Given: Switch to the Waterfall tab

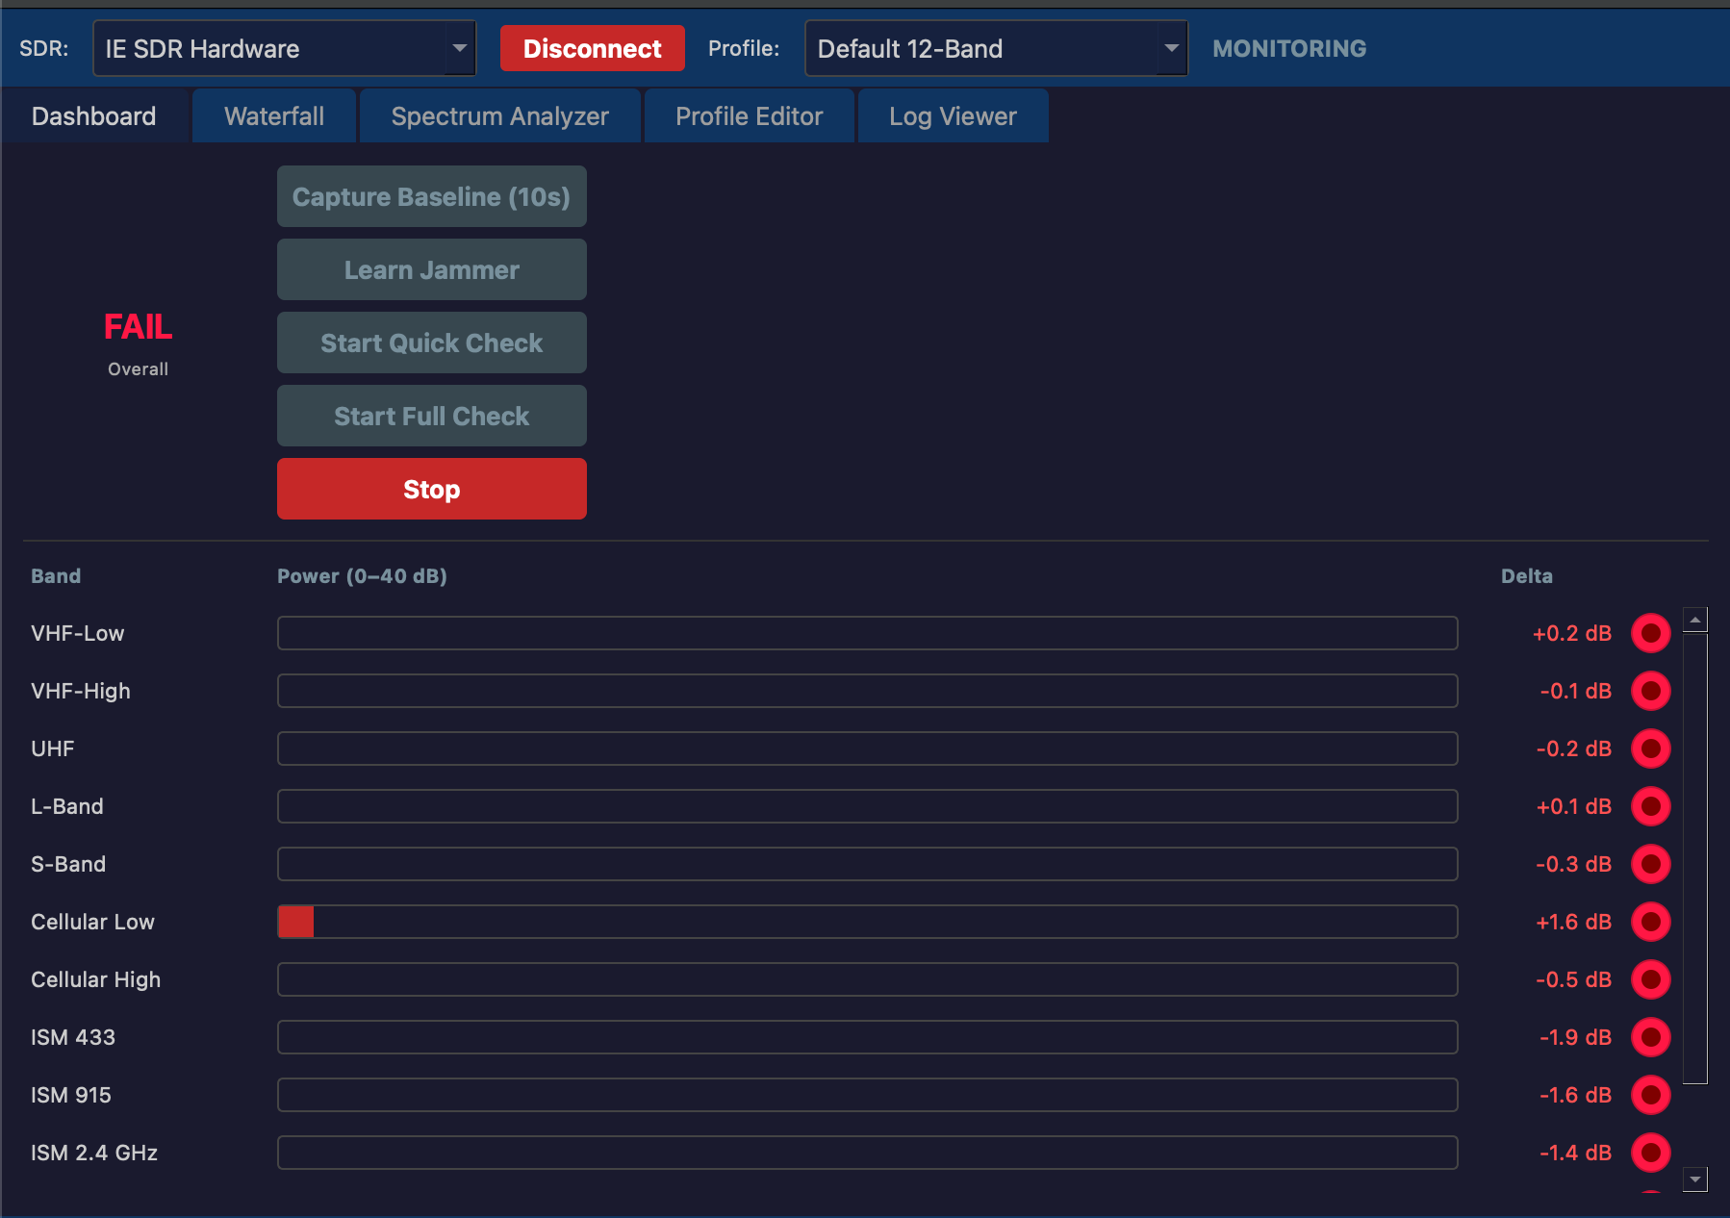Looking at the screenshot, I should (x=273, y=115).
